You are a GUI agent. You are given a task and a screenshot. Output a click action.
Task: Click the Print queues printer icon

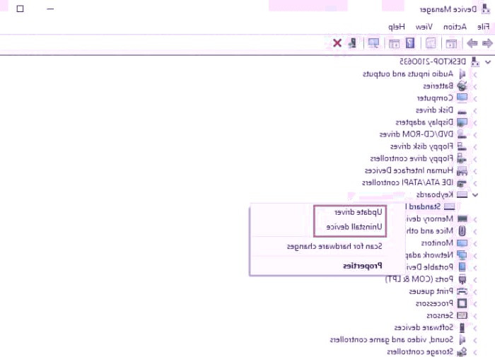[462, 291]
